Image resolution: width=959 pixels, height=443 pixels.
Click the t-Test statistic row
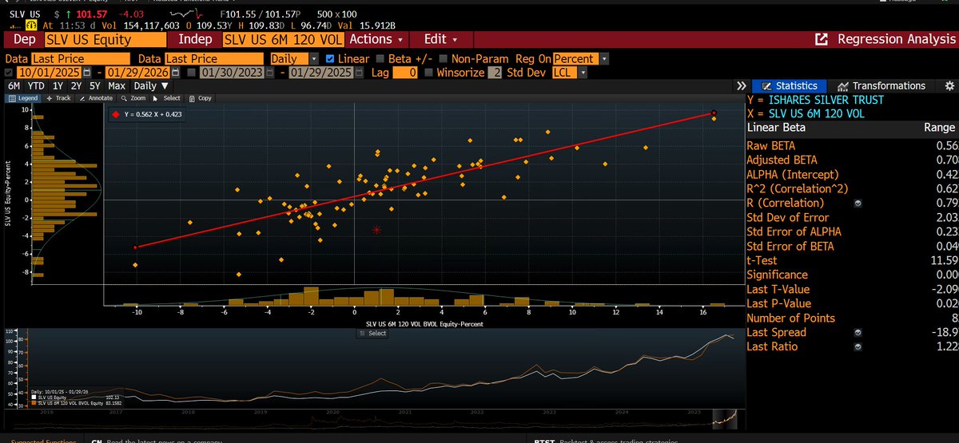coord(852,260)
